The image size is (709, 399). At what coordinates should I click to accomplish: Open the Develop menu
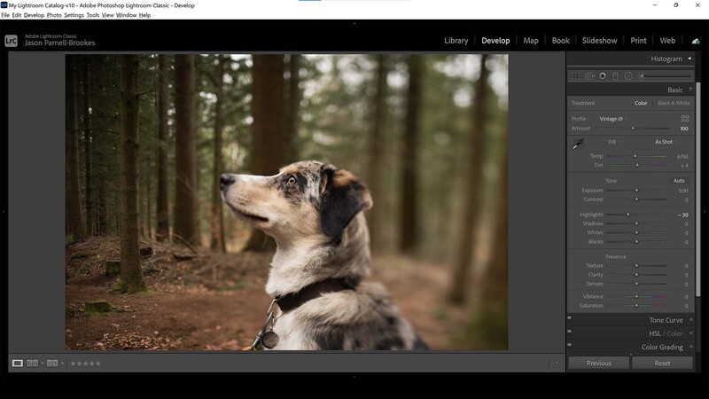pyautogui.click(x=34, y=15)
